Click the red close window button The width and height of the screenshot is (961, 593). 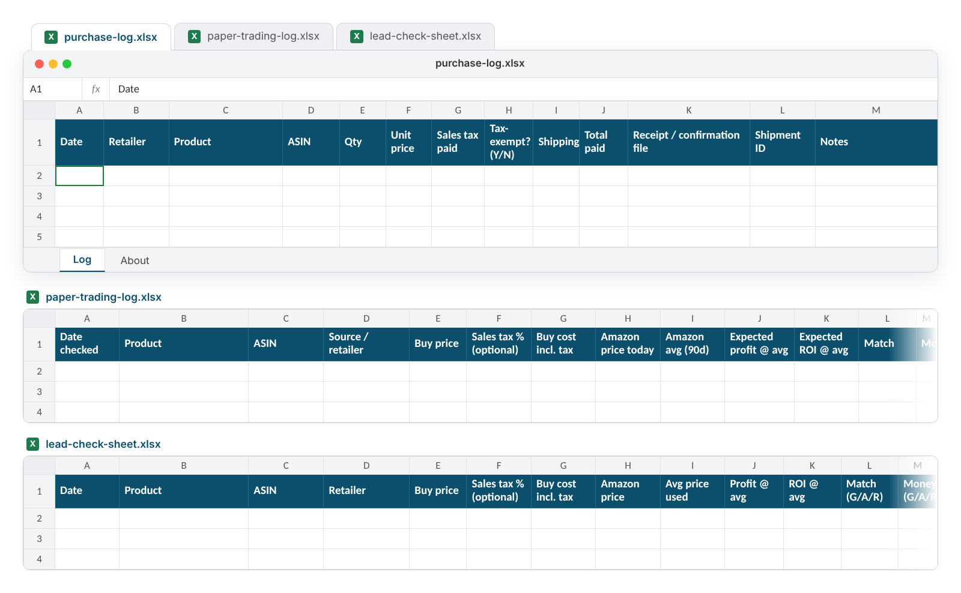point(40,64)
